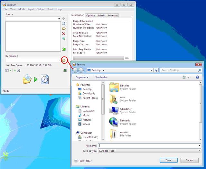Open the File menu in ImgBurn
The height and width of the screenshot is (169, 206).
pyautogui.click(x=5, y=9)
